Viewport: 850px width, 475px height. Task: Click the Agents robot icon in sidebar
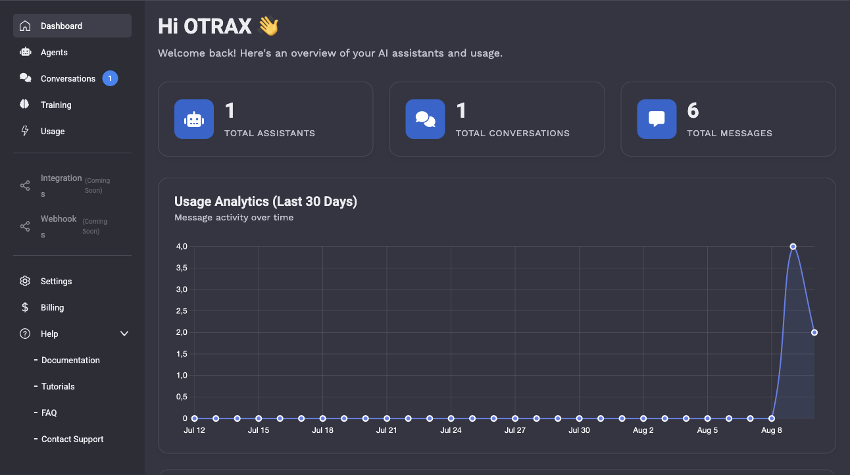point(25,53)
